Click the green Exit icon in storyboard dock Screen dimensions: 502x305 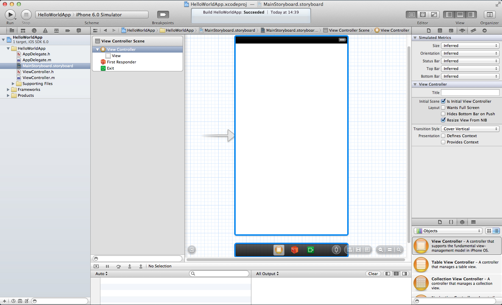click(310, 250)
